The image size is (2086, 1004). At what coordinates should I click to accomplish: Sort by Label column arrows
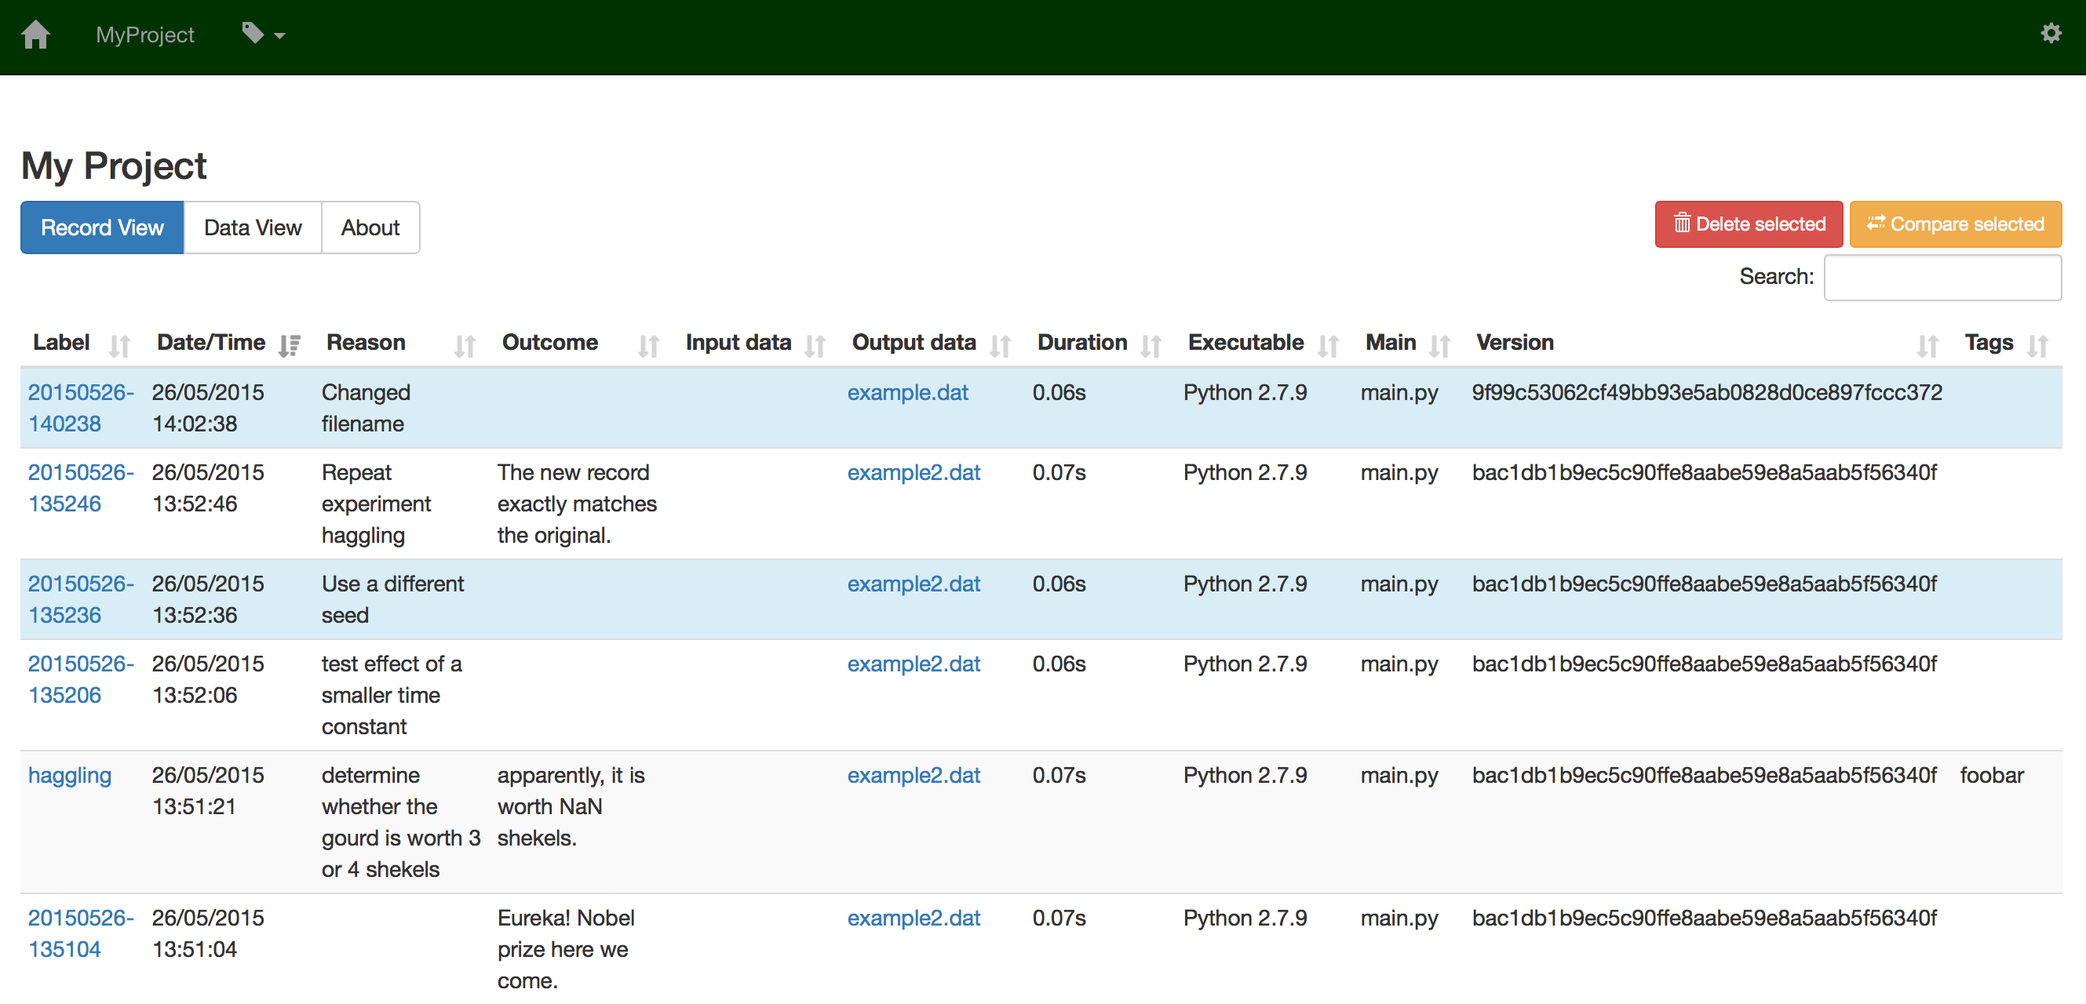(x=120, y=346)
